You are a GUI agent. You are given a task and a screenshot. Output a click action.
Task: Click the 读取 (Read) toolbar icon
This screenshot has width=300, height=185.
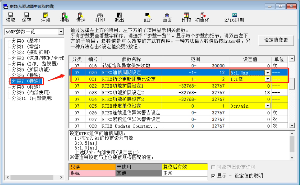10,17
